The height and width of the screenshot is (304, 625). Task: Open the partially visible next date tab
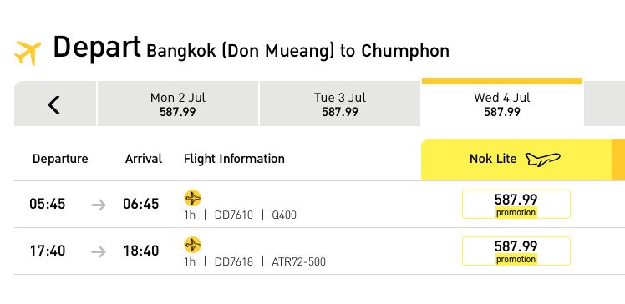click(605, 104)
